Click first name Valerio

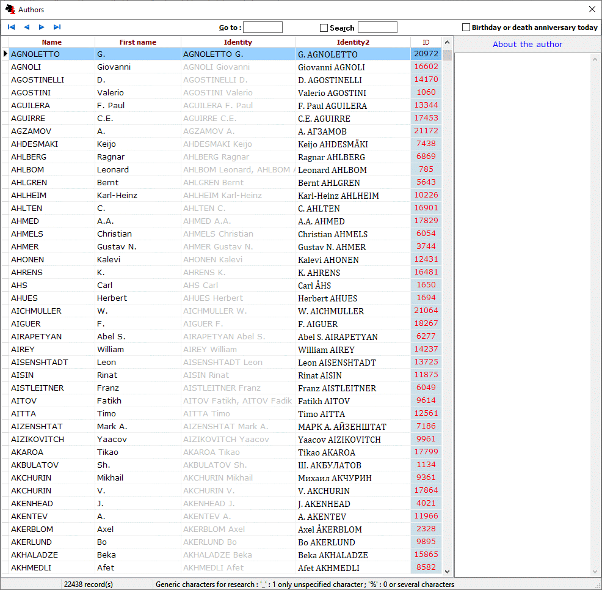[x=138, y=93]
